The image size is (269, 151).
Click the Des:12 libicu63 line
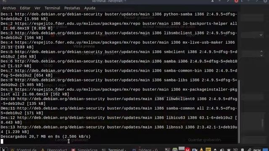[x=119, y=120]
